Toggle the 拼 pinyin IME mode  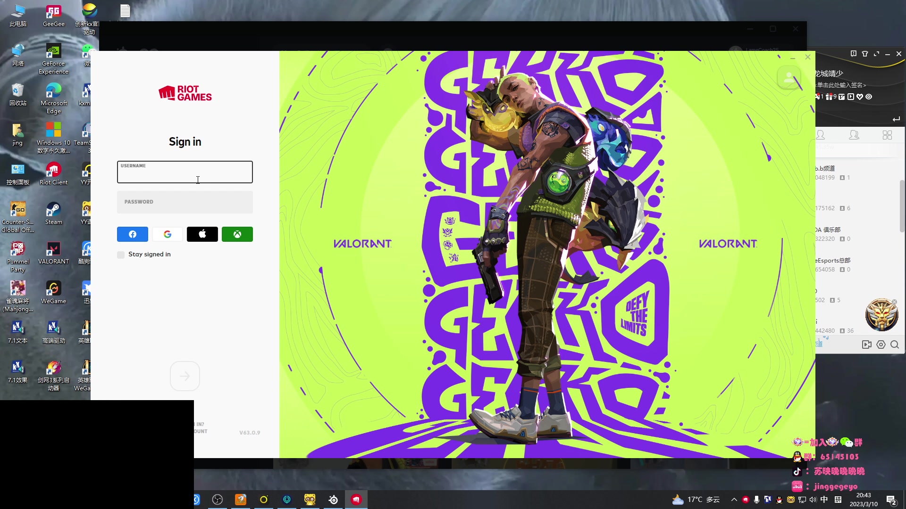[x=838, y=500]
